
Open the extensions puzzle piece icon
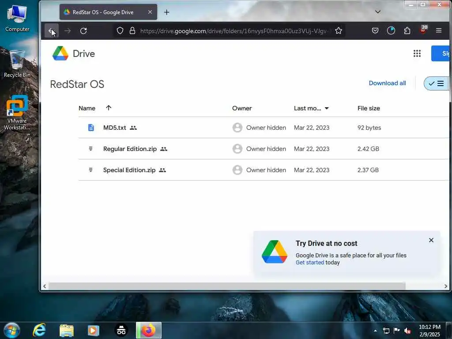pyautogui.click(x=407, y=30)
